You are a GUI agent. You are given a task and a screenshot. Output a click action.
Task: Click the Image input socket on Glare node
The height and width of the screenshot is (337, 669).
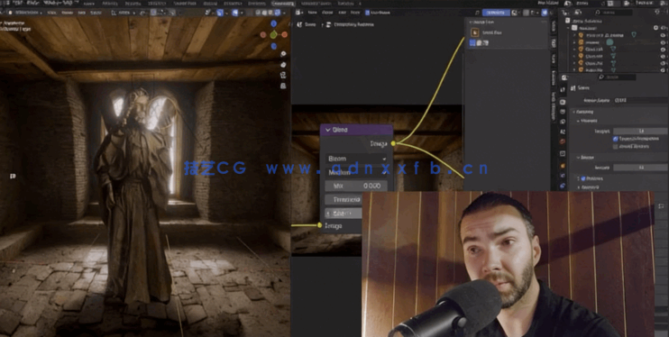coord(319,225)
